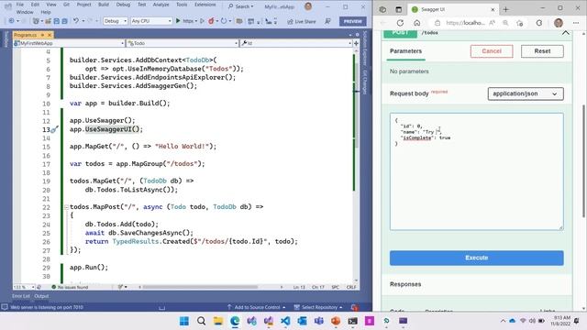The width and height of the screenshot is (587, 330).
Task: Collapse the POST /todos operation chevron
Action: pos(565,33)
